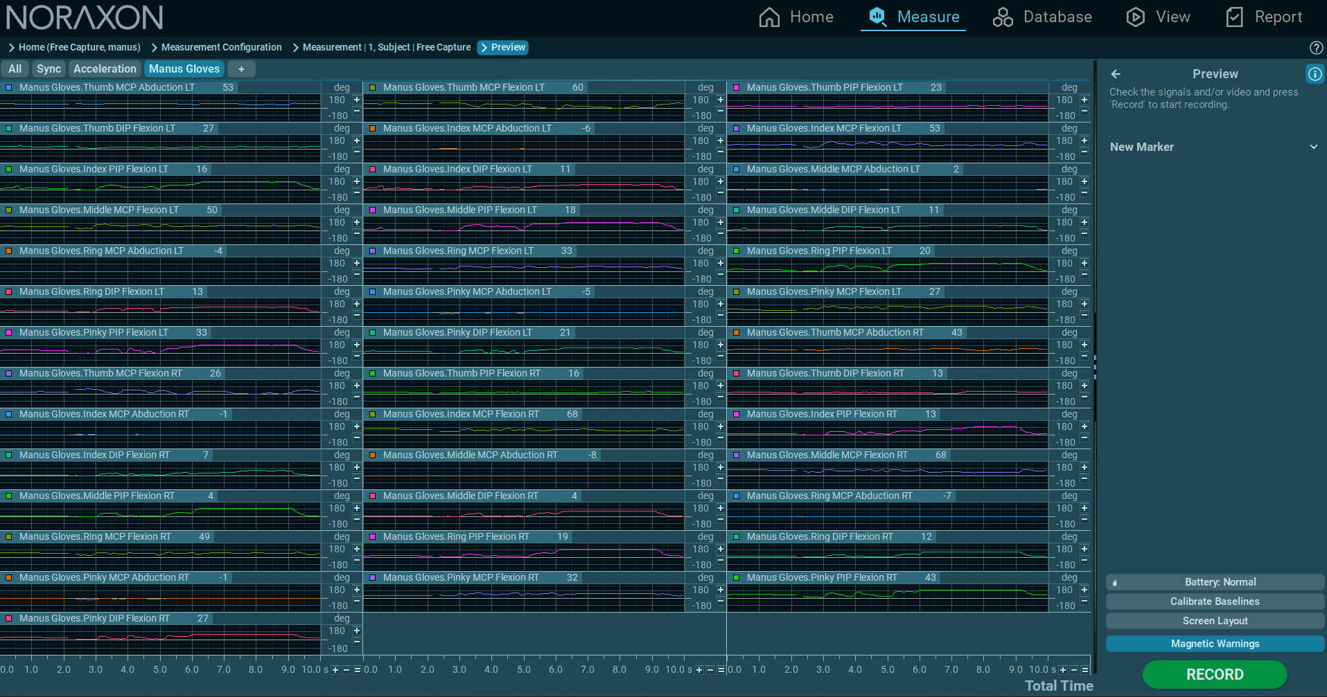Image resolution: width=1327 pixels, height=697 pixels.
Task: Click the Ring PIP Flexion LT signal graph
Action: click(888, 271)
